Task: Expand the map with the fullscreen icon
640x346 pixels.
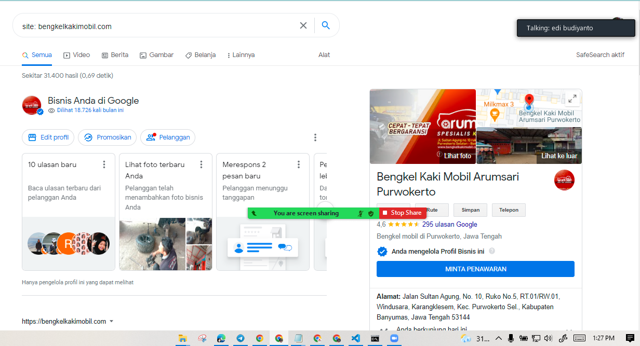Action: tap(572, 99)
